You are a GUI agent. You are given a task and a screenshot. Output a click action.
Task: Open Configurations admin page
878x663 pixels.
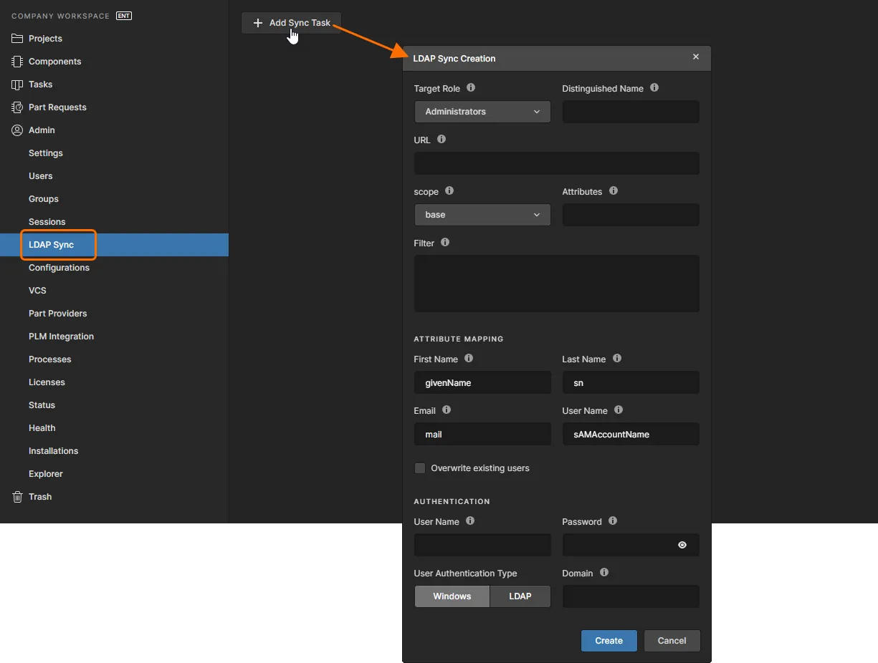(x=59, y=268)
